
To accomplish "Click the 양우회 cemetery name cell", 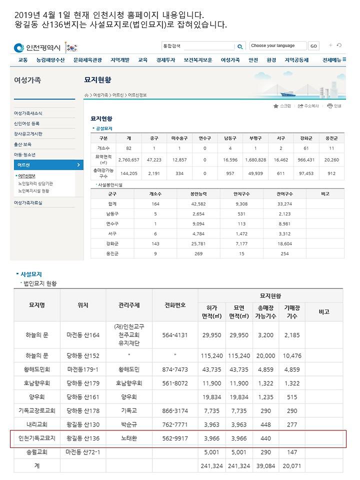I will coord(37,397).
